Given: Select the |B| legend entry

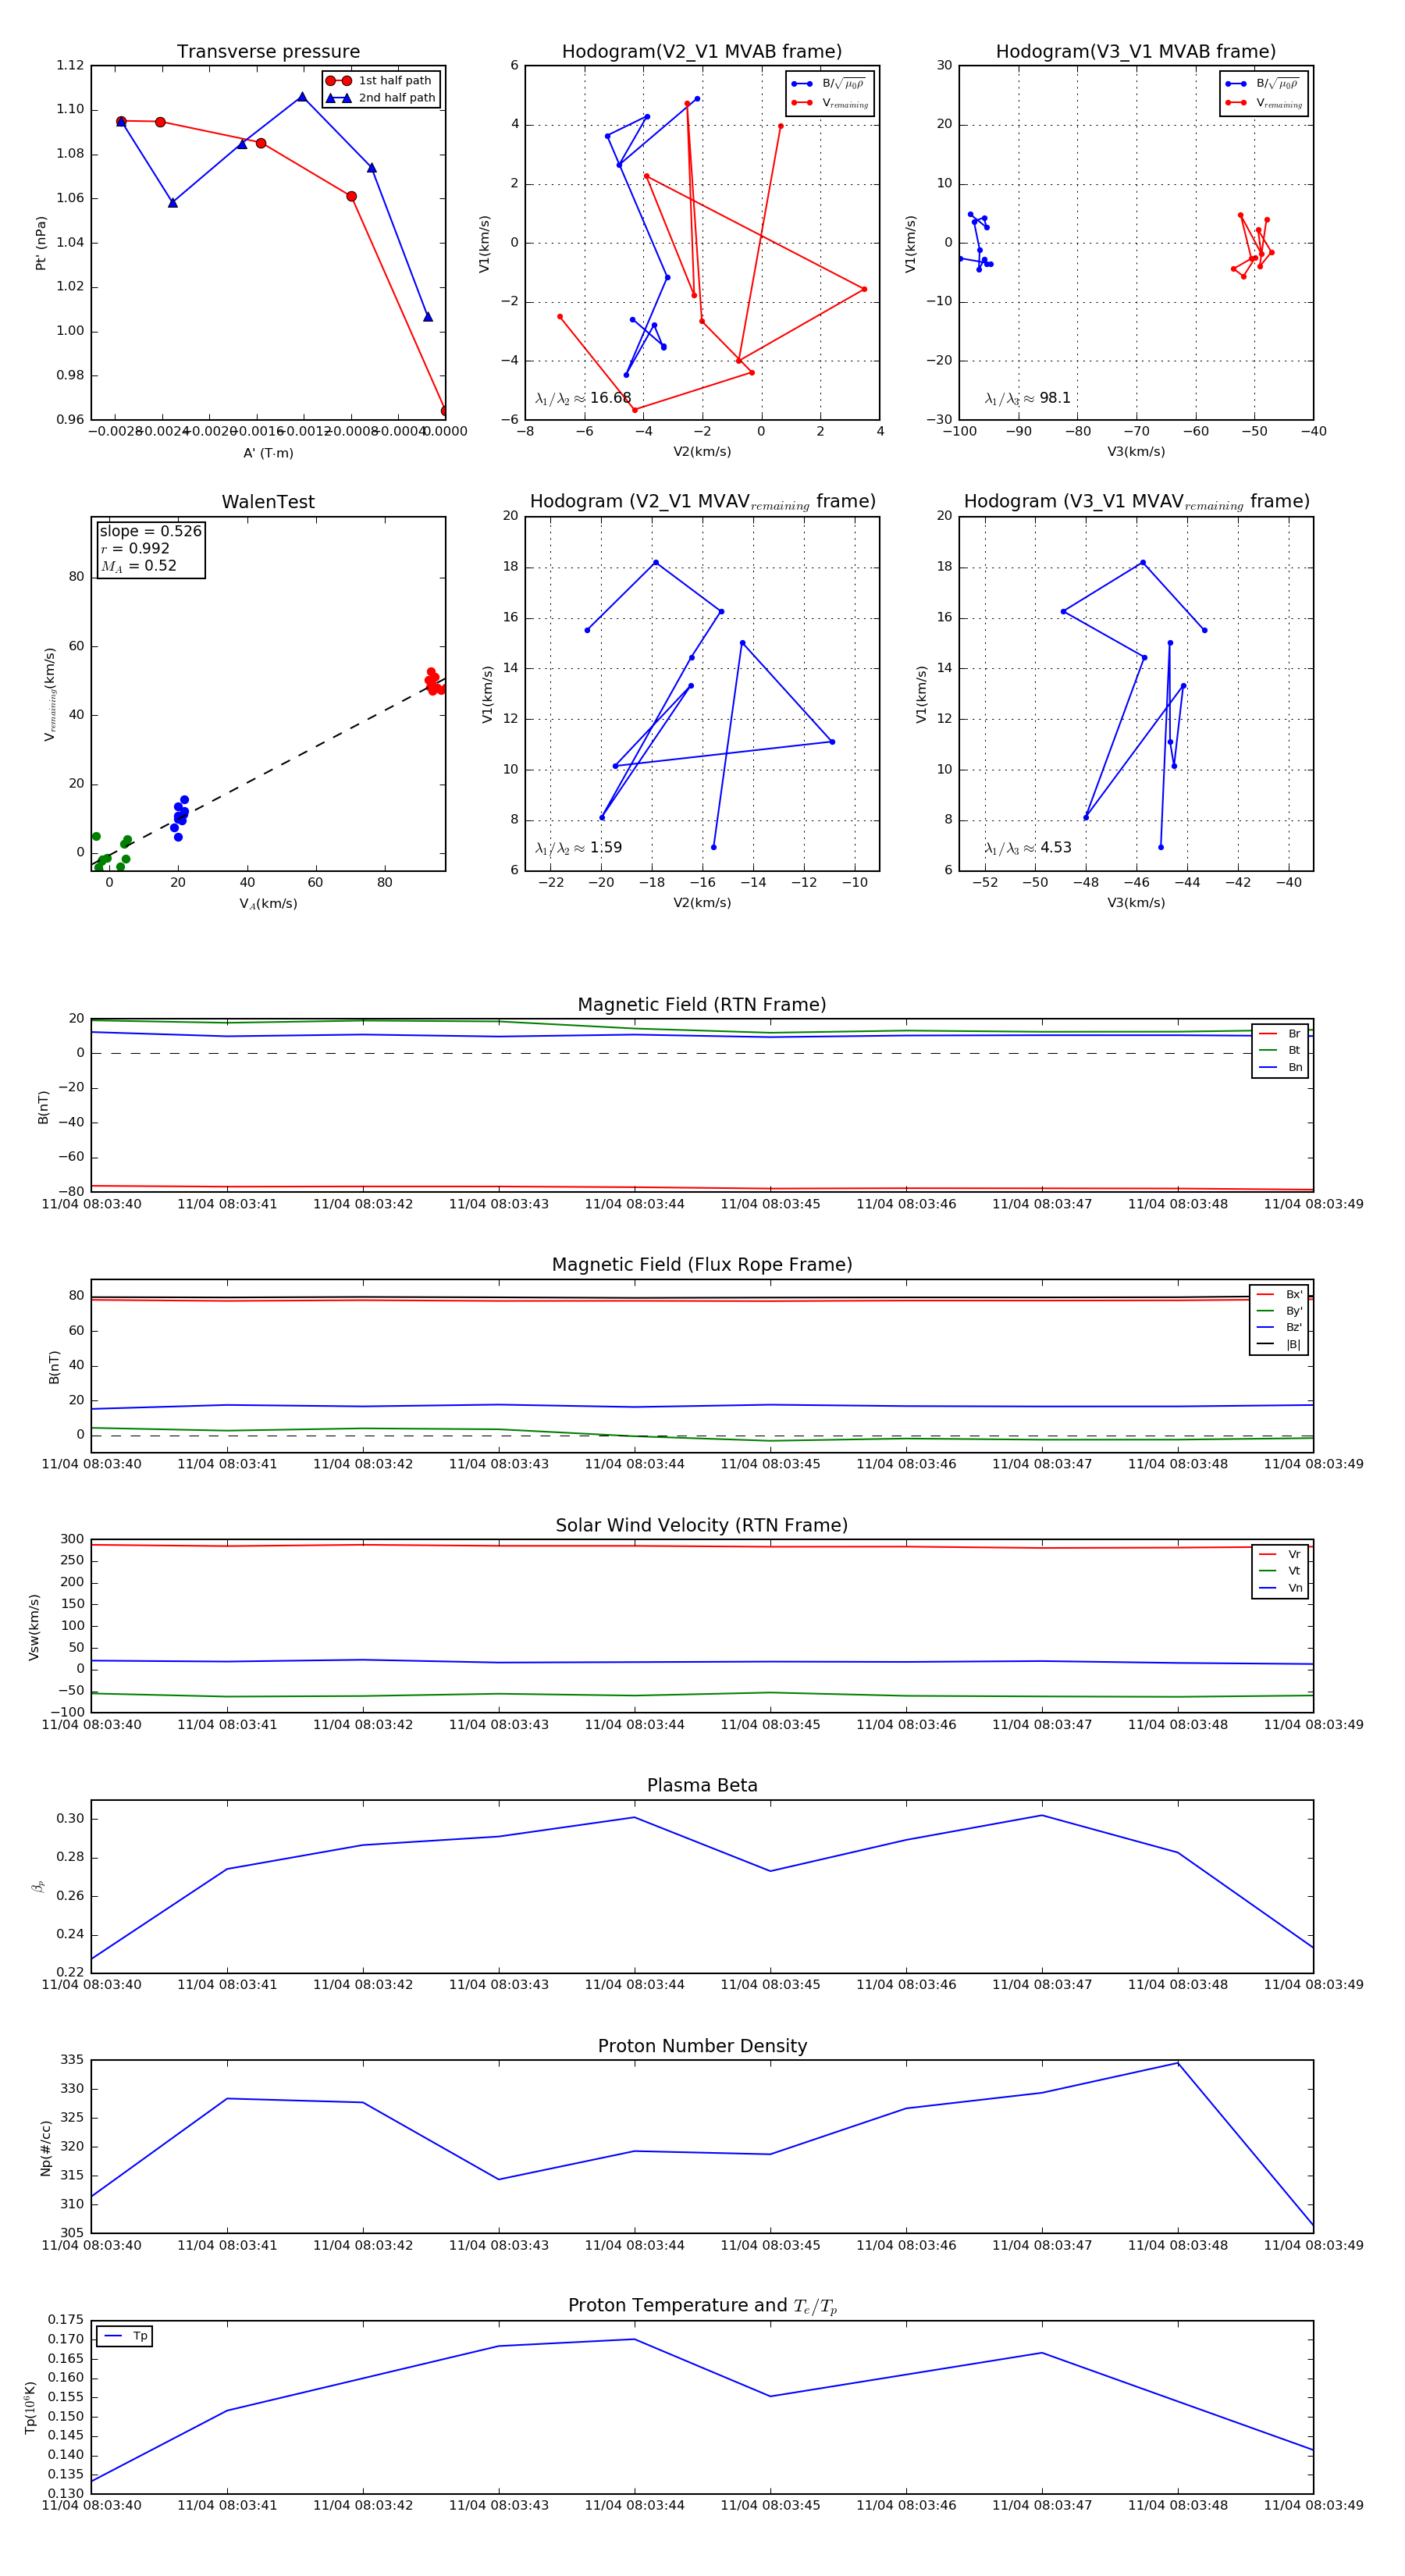Looking at the screenshot, I should pos(1279,1344).
